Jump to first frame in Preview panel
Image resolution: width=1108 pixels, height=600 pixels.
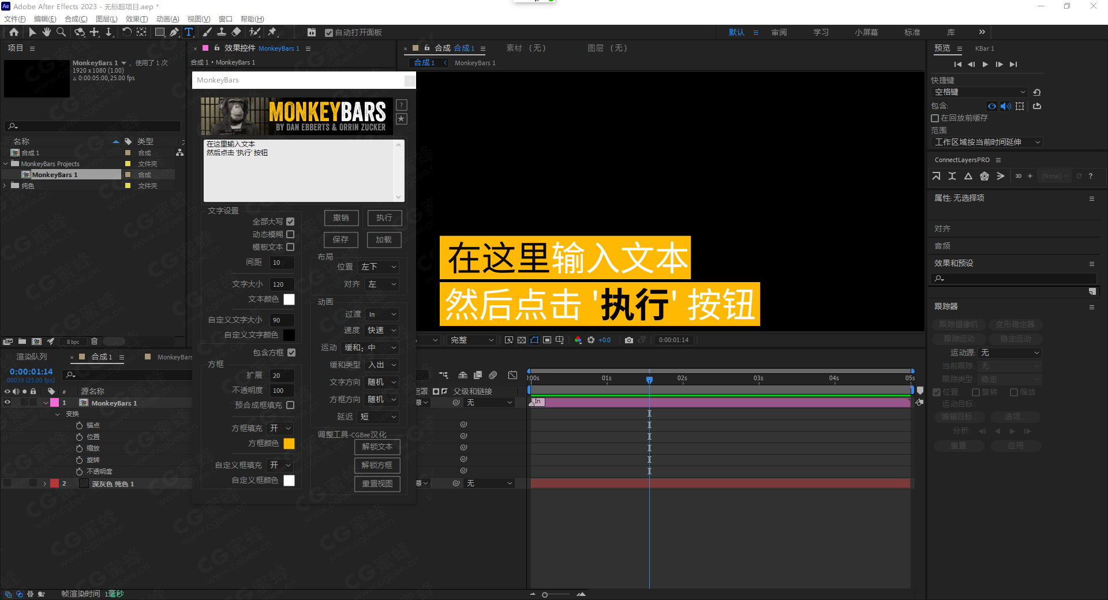pyautogui.click(x=958, y=64)
